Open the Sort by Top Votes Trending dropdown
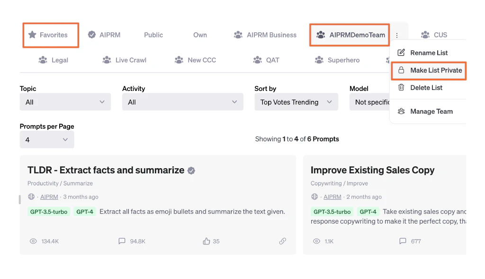The height and width of the screenshot is (279, 485). [x=296, y=102]
